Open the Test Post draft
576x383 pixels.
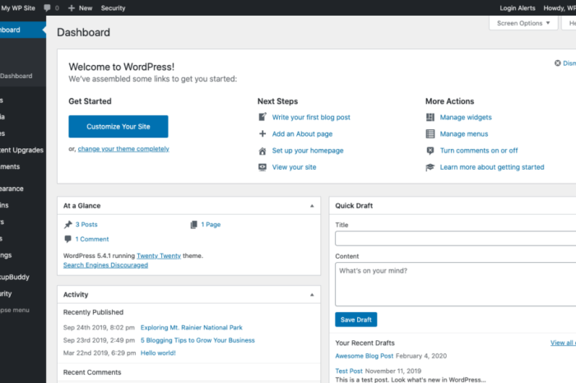tap(349, 371)
